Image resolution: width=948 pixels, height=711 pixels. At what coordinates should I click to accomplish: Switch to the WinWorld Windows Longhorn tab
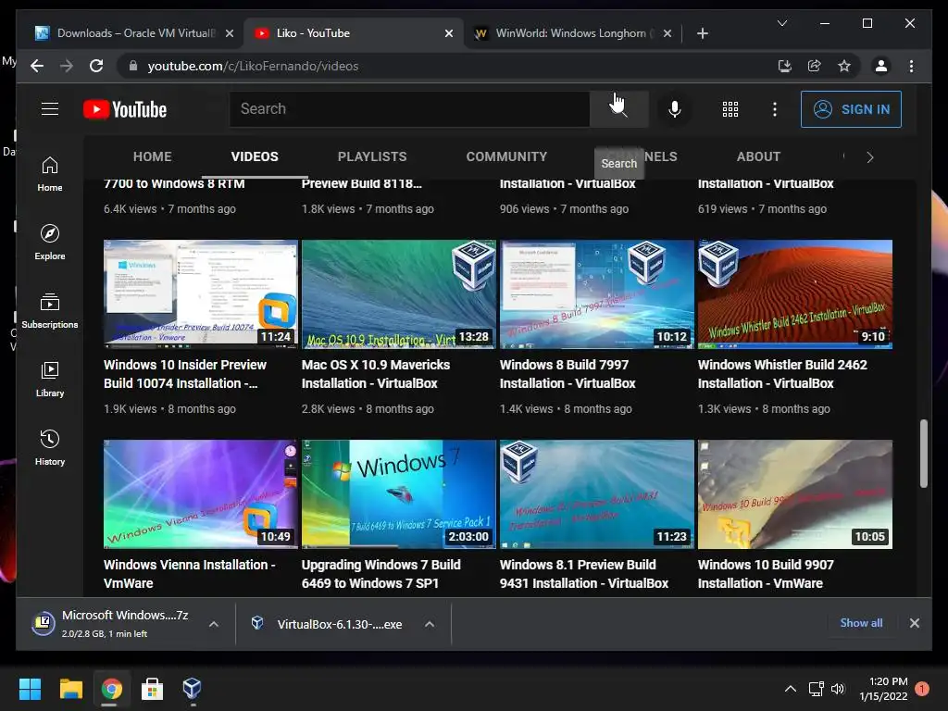click(x=572, y=33)
